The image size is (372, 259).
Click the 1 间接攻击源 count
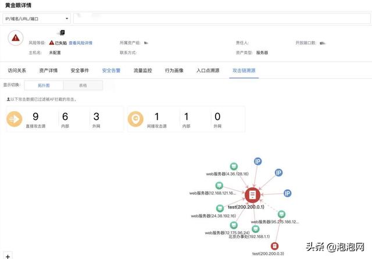click(157, 116)
